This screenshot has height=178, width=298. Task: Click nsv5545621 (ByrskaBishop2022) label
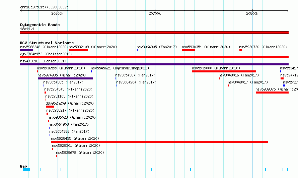[120, 68]
